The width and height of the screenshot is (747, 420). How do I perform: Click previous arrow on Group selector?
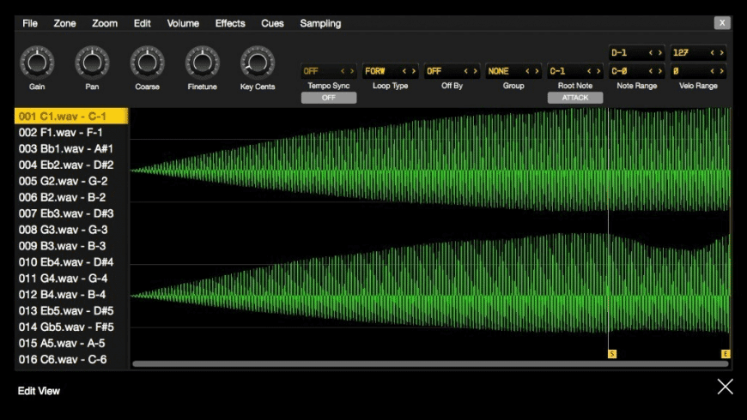[528, 72]
